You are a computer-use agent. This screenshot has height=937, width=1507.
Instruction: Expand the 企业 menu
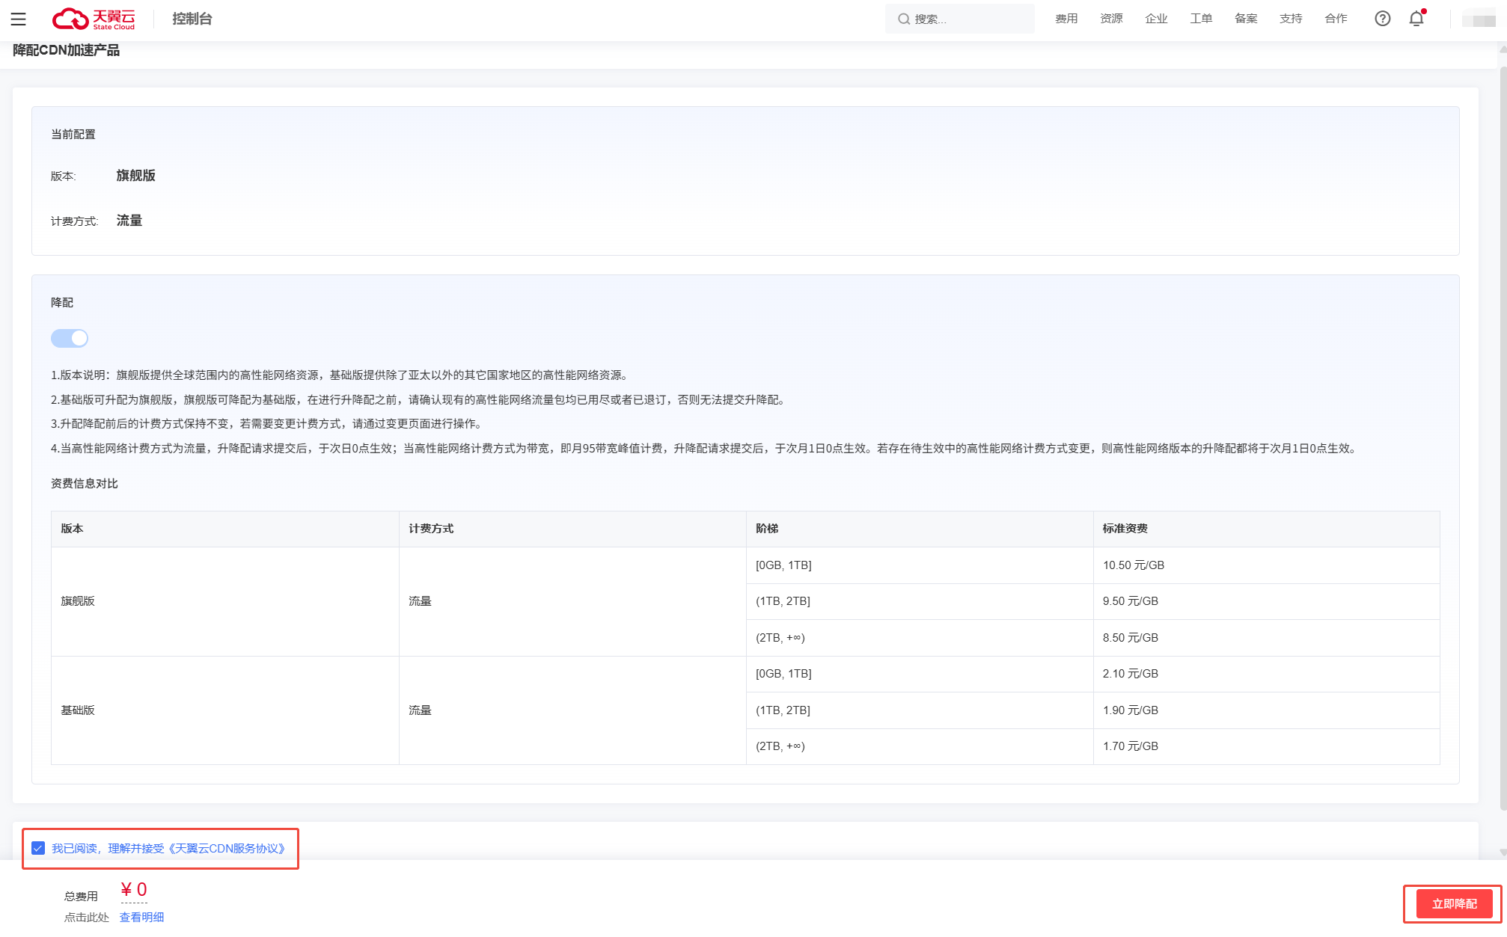(1155, 19)
